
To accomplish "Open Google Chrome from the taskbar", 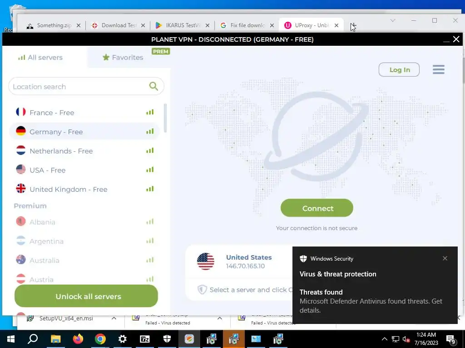I will (x=100, y=339).
